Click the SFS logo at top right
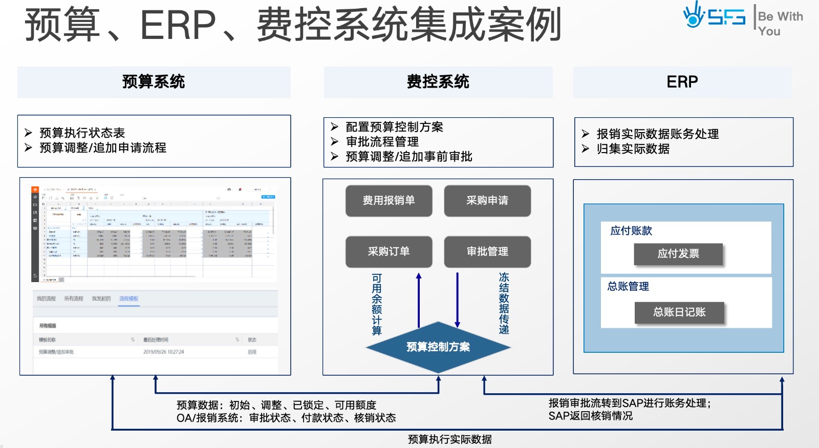 click(714, 16)
